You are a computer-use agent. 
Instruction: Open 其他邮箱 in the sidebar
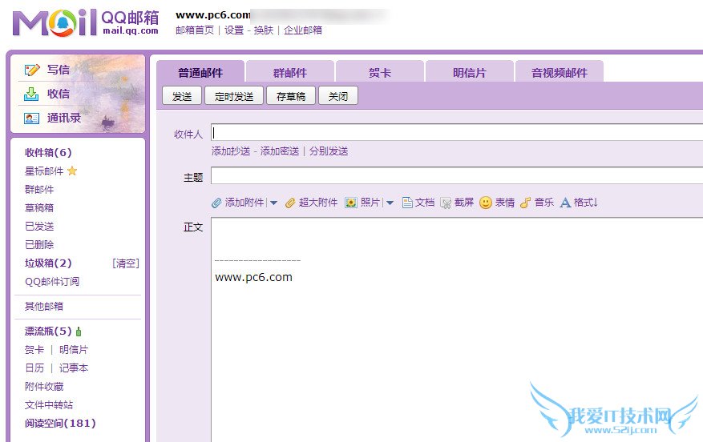tap(44, 307)
